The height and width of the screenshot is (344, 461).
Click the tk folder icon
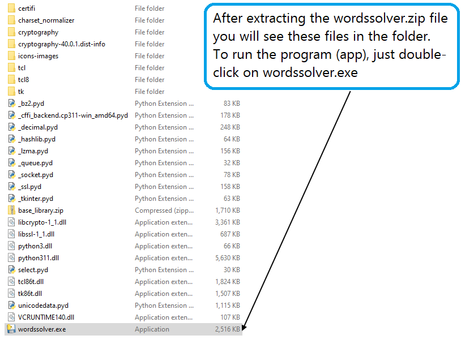(x=11, y=91)
